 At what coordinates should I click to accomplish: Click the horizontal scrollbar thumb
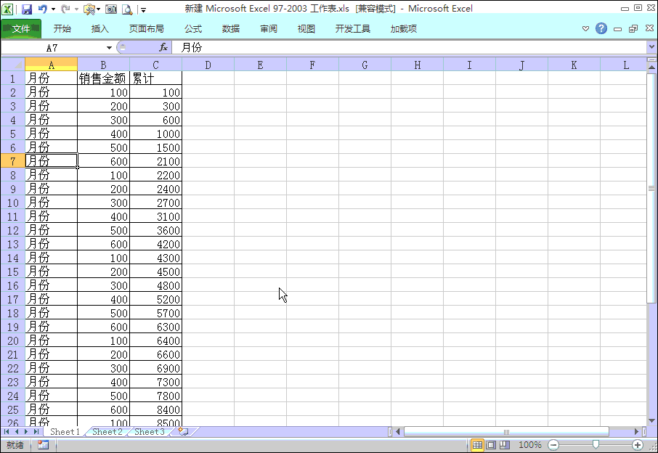pos(506,432)
